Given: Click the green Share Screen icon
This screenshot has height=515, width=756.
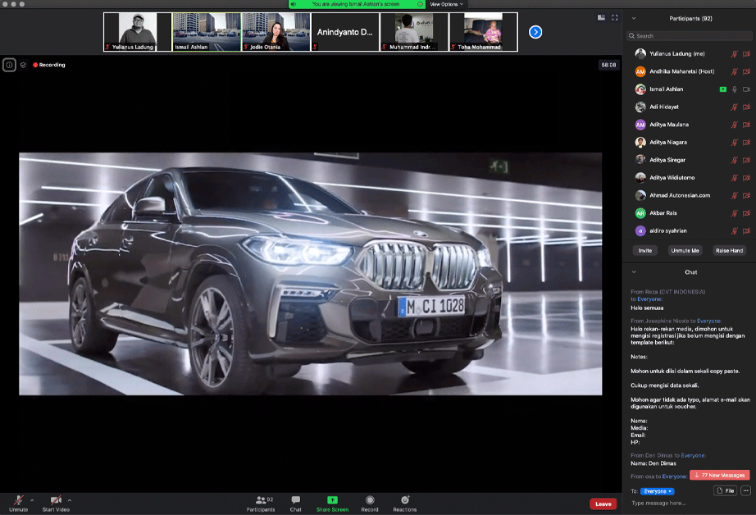Looking at the screenshot, I should tap(332, 501).
